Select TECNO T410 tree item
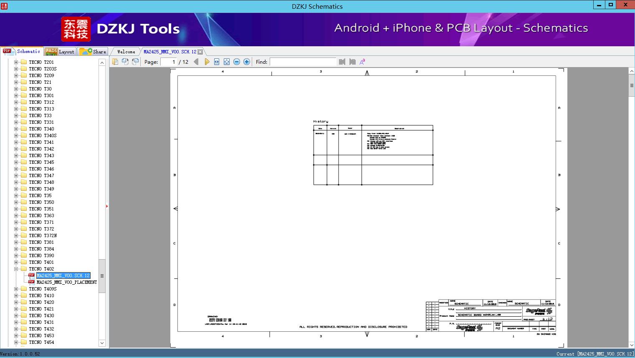 tap(41, 295)
